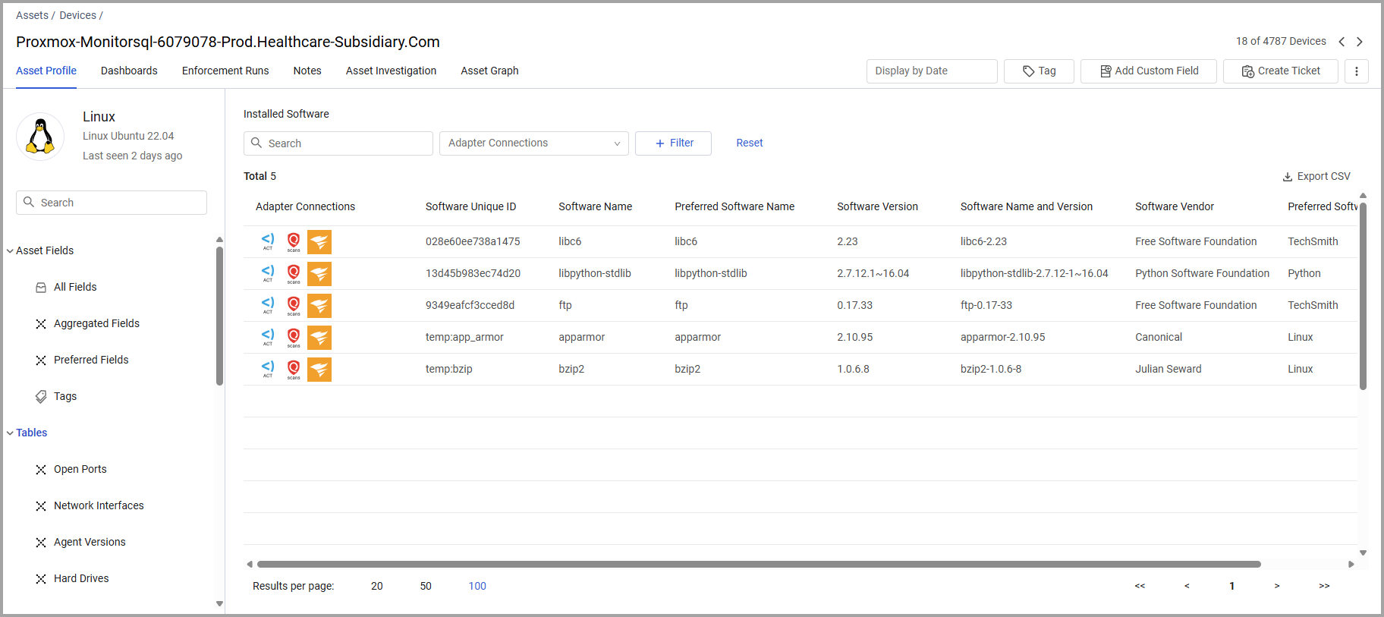Screen dimensions: 1384x617
Task: Click the Add Custom Field button
Action: click(x=1149, y=71)
